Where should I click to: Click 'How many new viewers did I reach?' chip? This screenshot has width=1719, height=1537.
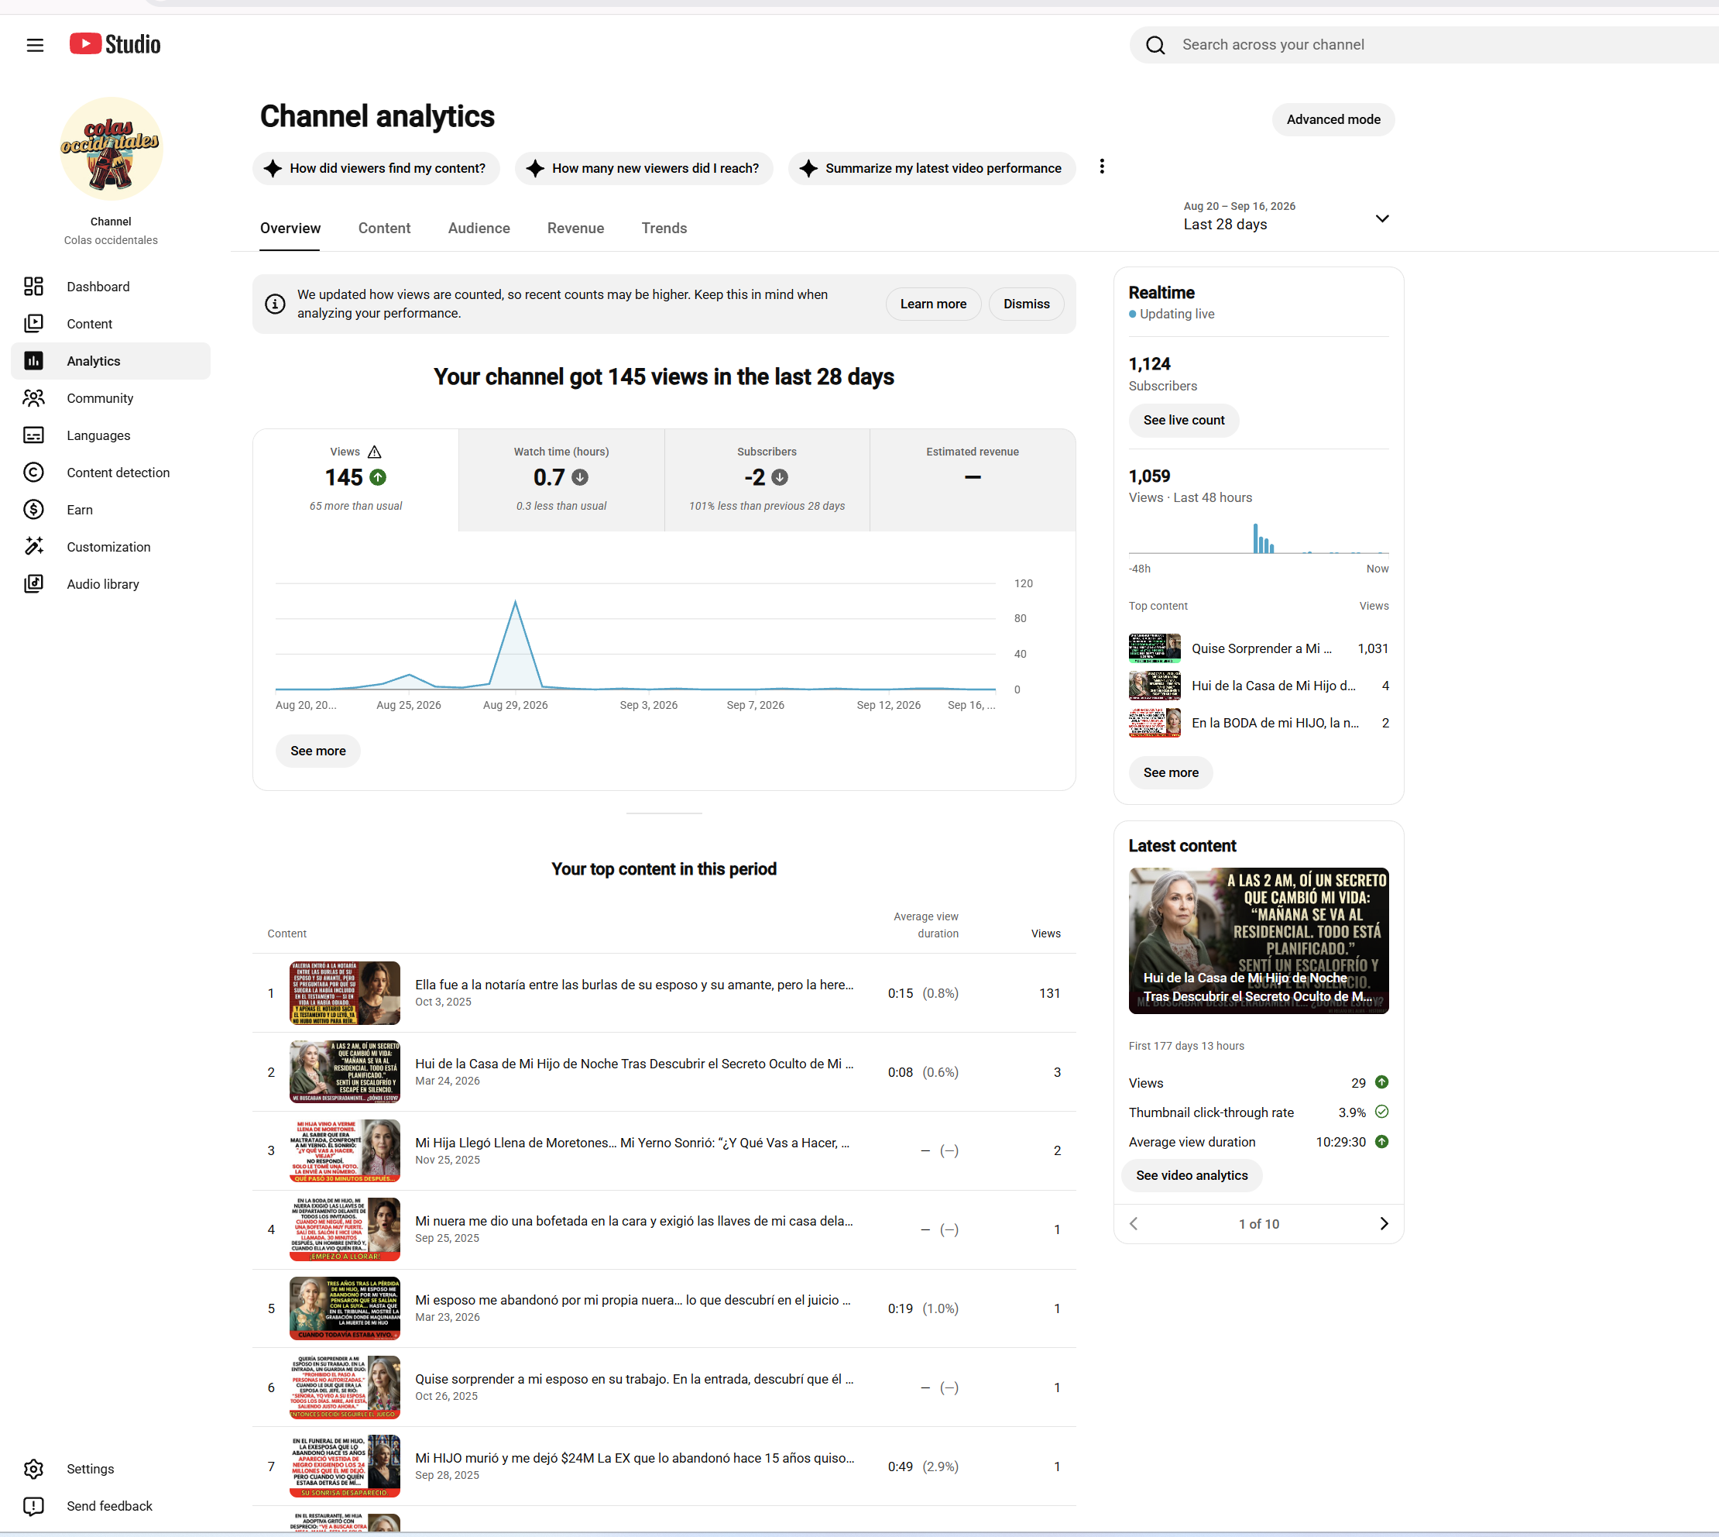click(x=644, y=168)
